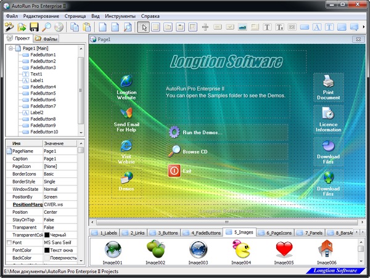Click the red Exit icon on page
370x278 pixels.
175,170
